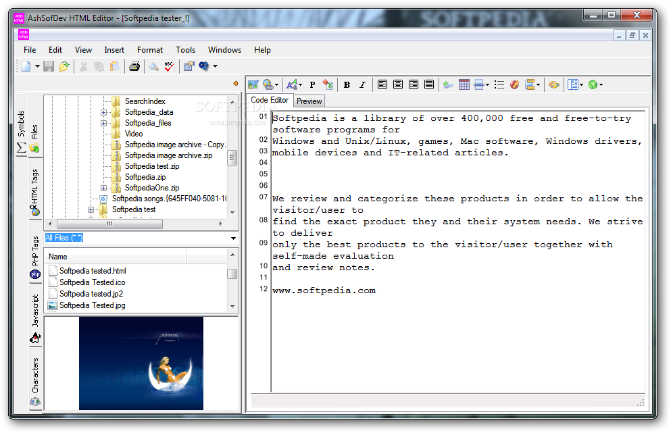The height and width of the screenshot is (433, 671).
Task: Align text center
Action: click(x=398, y=84)
